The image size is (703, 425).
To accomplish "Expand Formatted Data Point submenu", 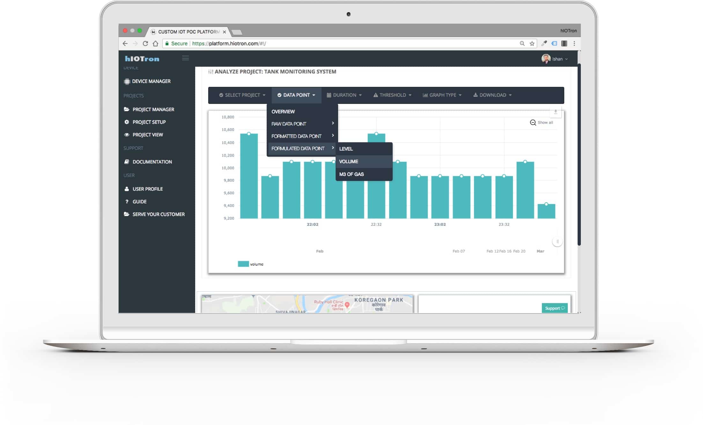I will click(302, 136).
